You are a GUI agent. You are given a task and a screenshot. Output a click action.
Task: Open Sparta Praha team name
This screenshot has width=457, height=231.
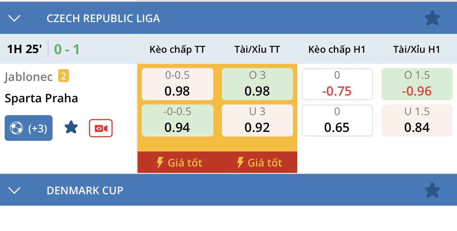(41, 98)
